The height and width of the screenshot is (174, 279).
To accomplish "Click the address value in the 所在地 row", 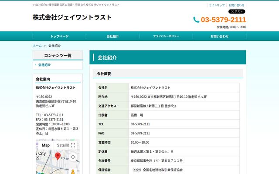I will 169,97.
